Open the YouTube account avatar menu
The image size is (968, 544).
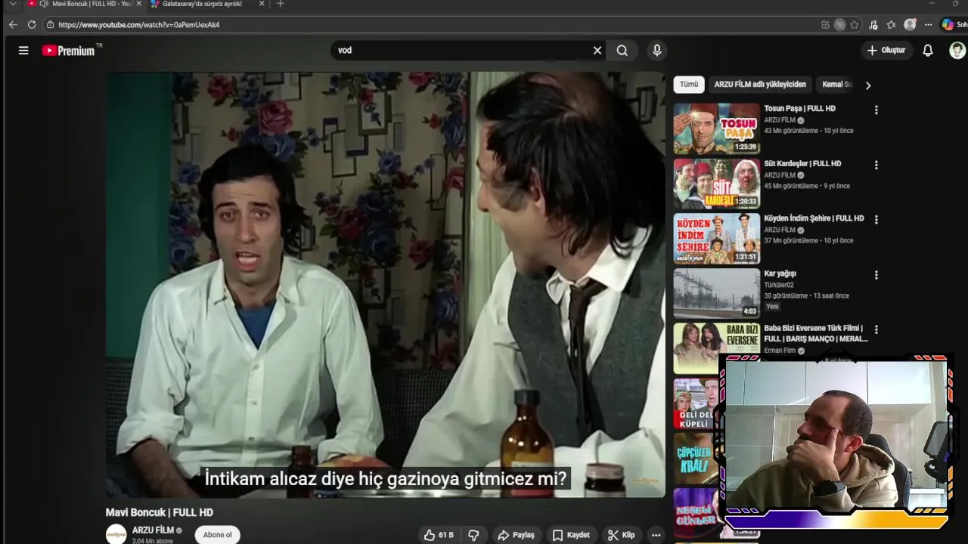(957, 51)
